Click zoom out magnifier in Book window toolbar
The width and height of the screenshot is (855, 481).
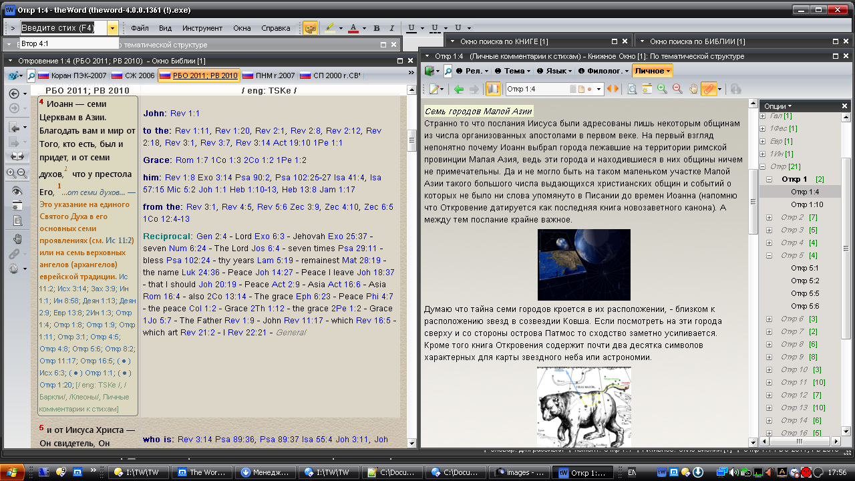tap(677, 89)
